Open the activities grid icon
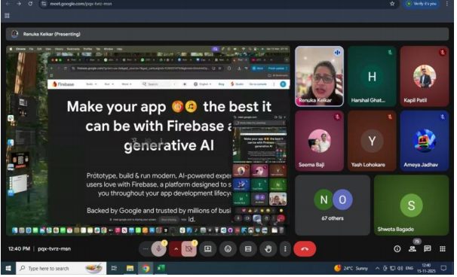Screen dimensions: 457x277 [x=443, y=250]
